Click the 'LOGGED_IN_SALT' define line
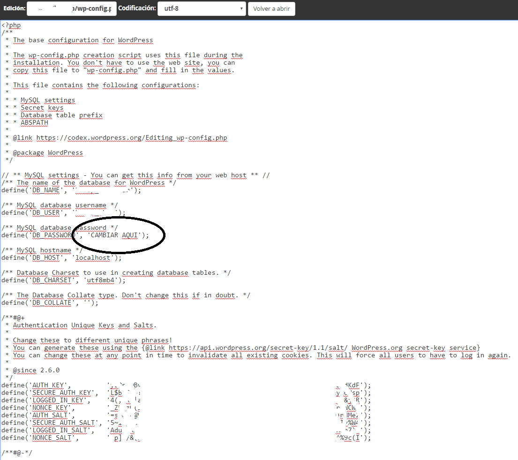This screenshot has height=460, width=518. click(186, 430)
